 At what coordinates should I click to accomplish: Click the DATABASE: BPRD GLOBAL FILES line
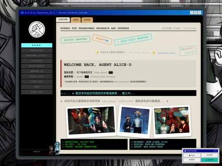(149, 142)
